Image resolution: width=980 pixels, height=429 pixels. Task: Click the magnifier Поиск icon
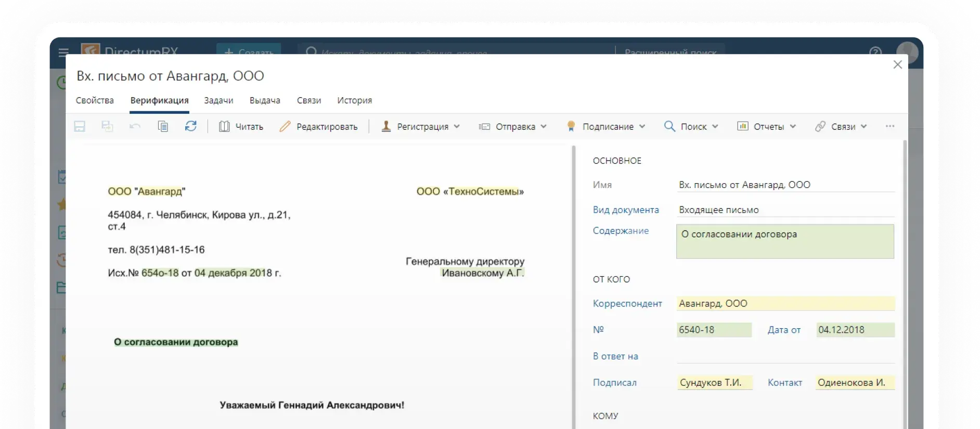click(x=669, y=126)
